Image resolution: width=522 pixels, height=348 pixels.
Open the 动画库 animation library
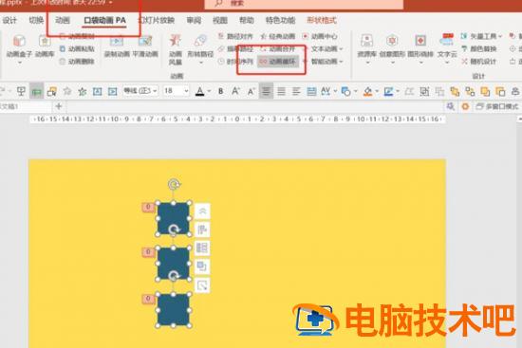[45, 46]
